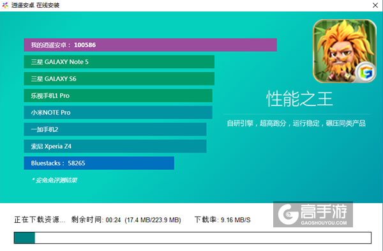The image size is (383, 251).
Task: Click the 自研引擎 超高跑分 description line
Action: (x=296, y=123)
